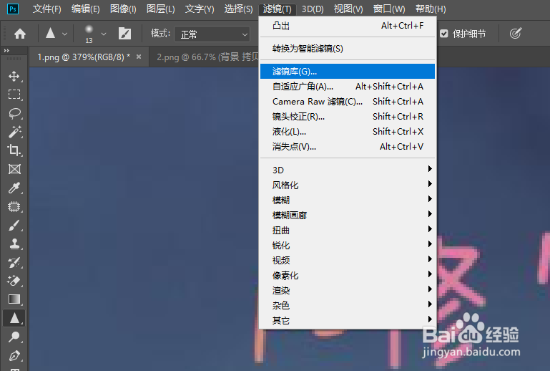
Task: Open the 图像(I) menu
Action: point(123,9)
